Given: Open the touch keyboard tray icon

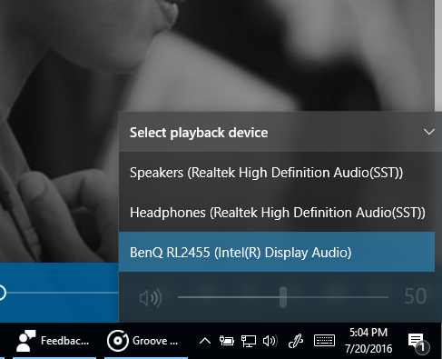Looking at the screenshot, I should 324,341.
